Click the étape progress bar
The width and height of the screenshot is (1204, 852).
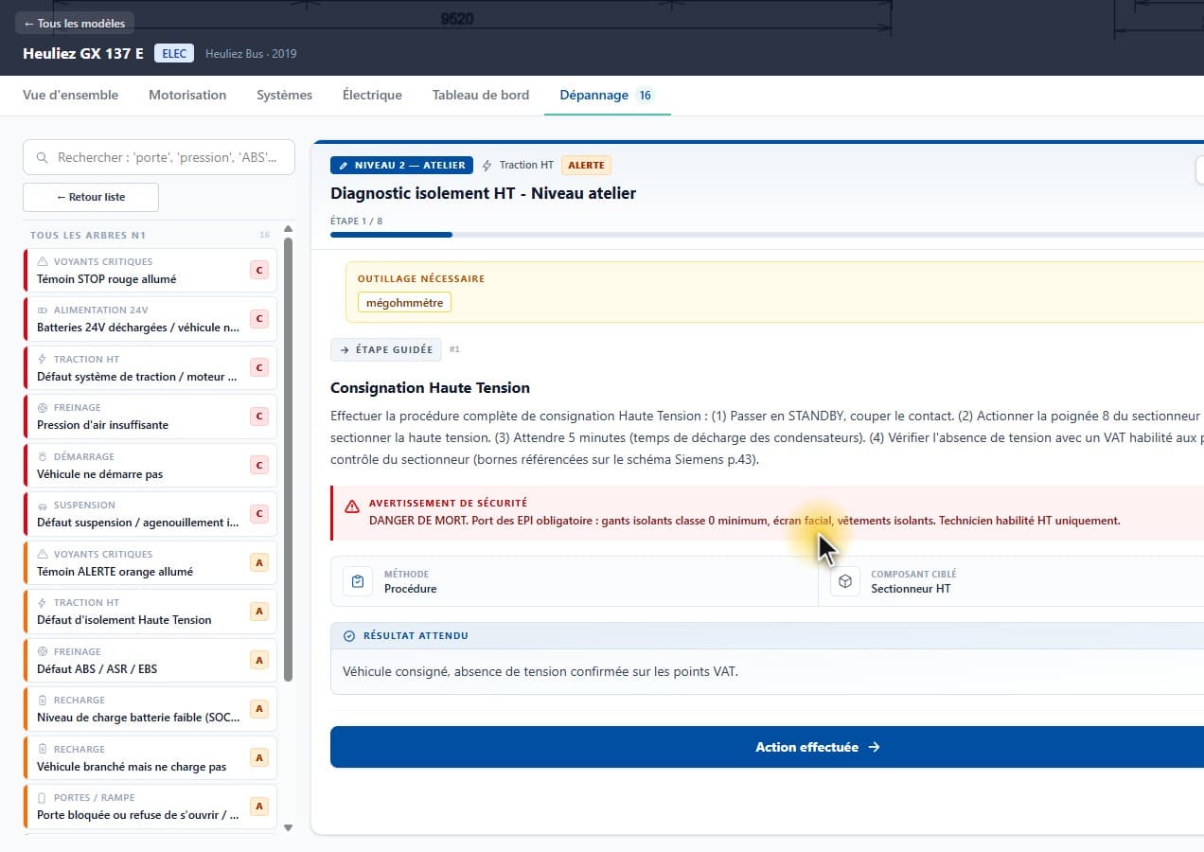767,235
